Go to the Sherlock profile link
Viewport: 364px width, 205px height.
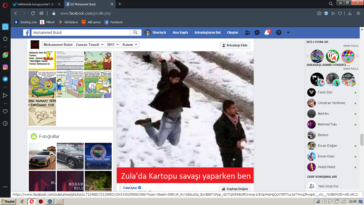(156, 33)
